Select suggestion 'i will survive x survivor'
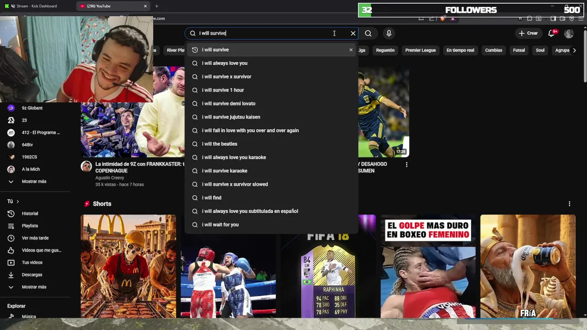 [271, 77]
